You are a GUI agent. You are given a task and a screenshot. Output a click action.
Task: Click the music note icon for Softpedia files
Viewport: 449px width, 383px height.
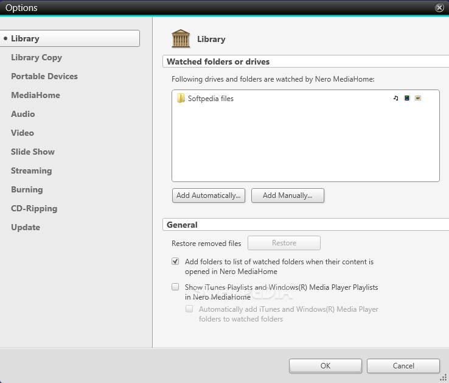[x=395, y=98]
